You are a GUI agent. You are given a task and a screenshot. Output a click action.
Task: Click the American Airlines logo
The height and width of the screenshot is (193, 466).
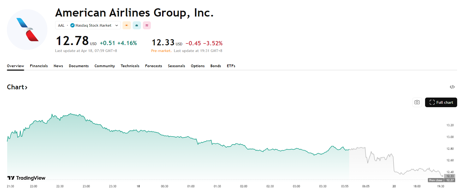click(27, 30)
